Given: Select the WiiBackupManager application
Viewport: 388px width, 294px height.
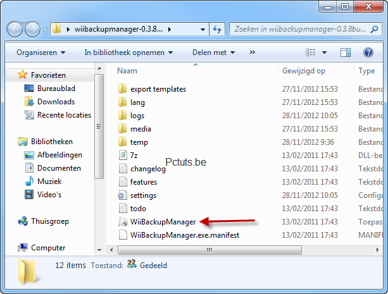Looking at the screenshot, I should tap(163, 222).
